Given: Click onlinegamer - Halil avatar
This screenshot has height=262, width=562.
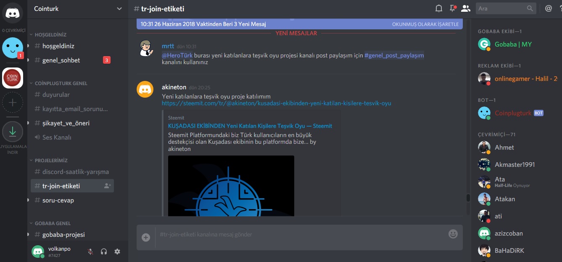Looking at the screenshot, I should [484, 78].
